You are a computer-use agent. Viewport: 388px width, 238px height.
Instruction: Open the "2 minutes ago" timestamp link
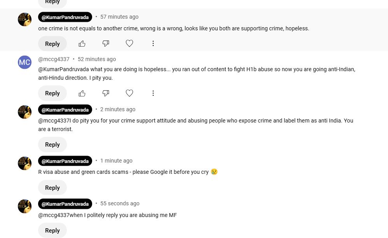tap(118, 109)
